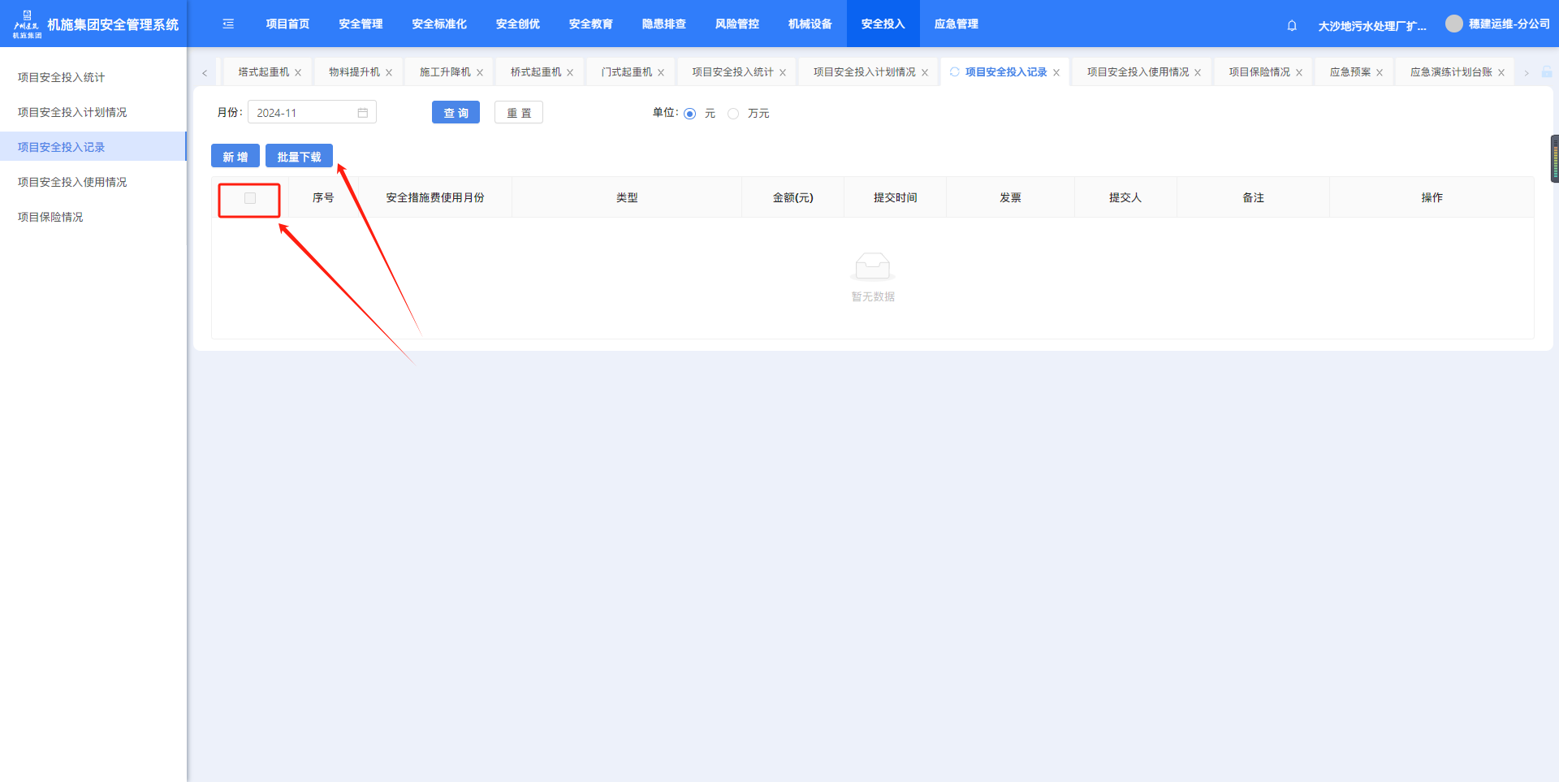
Task: Go to 机械设备 in the top menu
Action: pos(810,24)
